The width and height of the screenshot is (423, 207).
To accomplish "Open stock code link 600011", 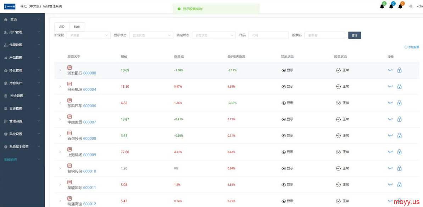I will [x=90, y=188].
